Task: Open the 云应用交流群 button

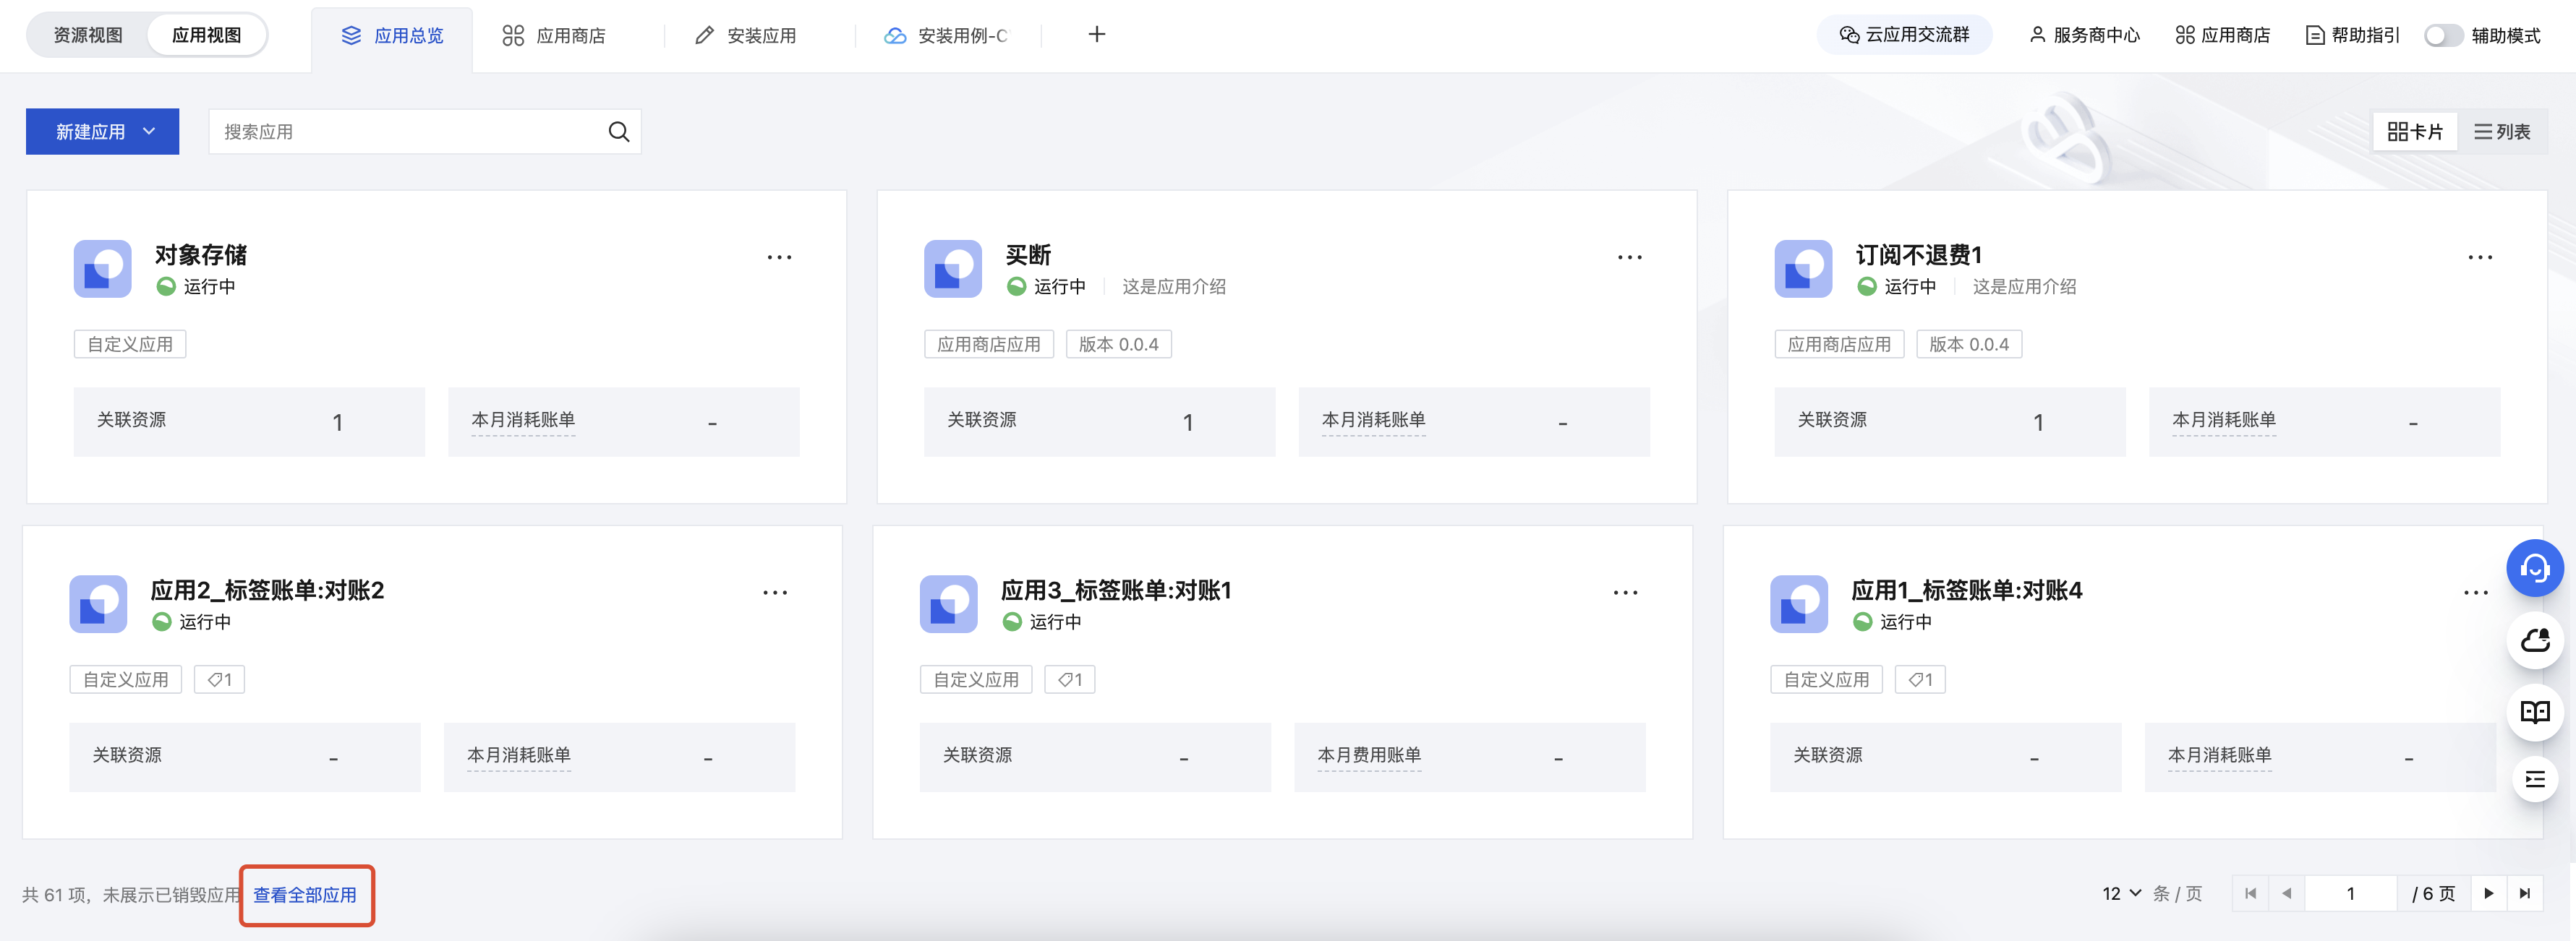Action: 1904,35
